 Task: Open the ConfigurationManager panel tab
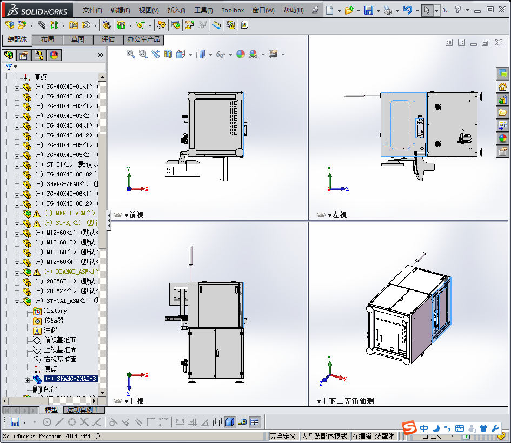point(39,55)
